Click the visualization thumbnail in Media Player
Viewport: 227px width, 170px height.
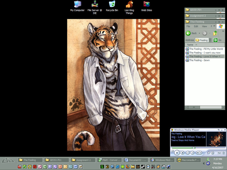[x=216, y=139]
